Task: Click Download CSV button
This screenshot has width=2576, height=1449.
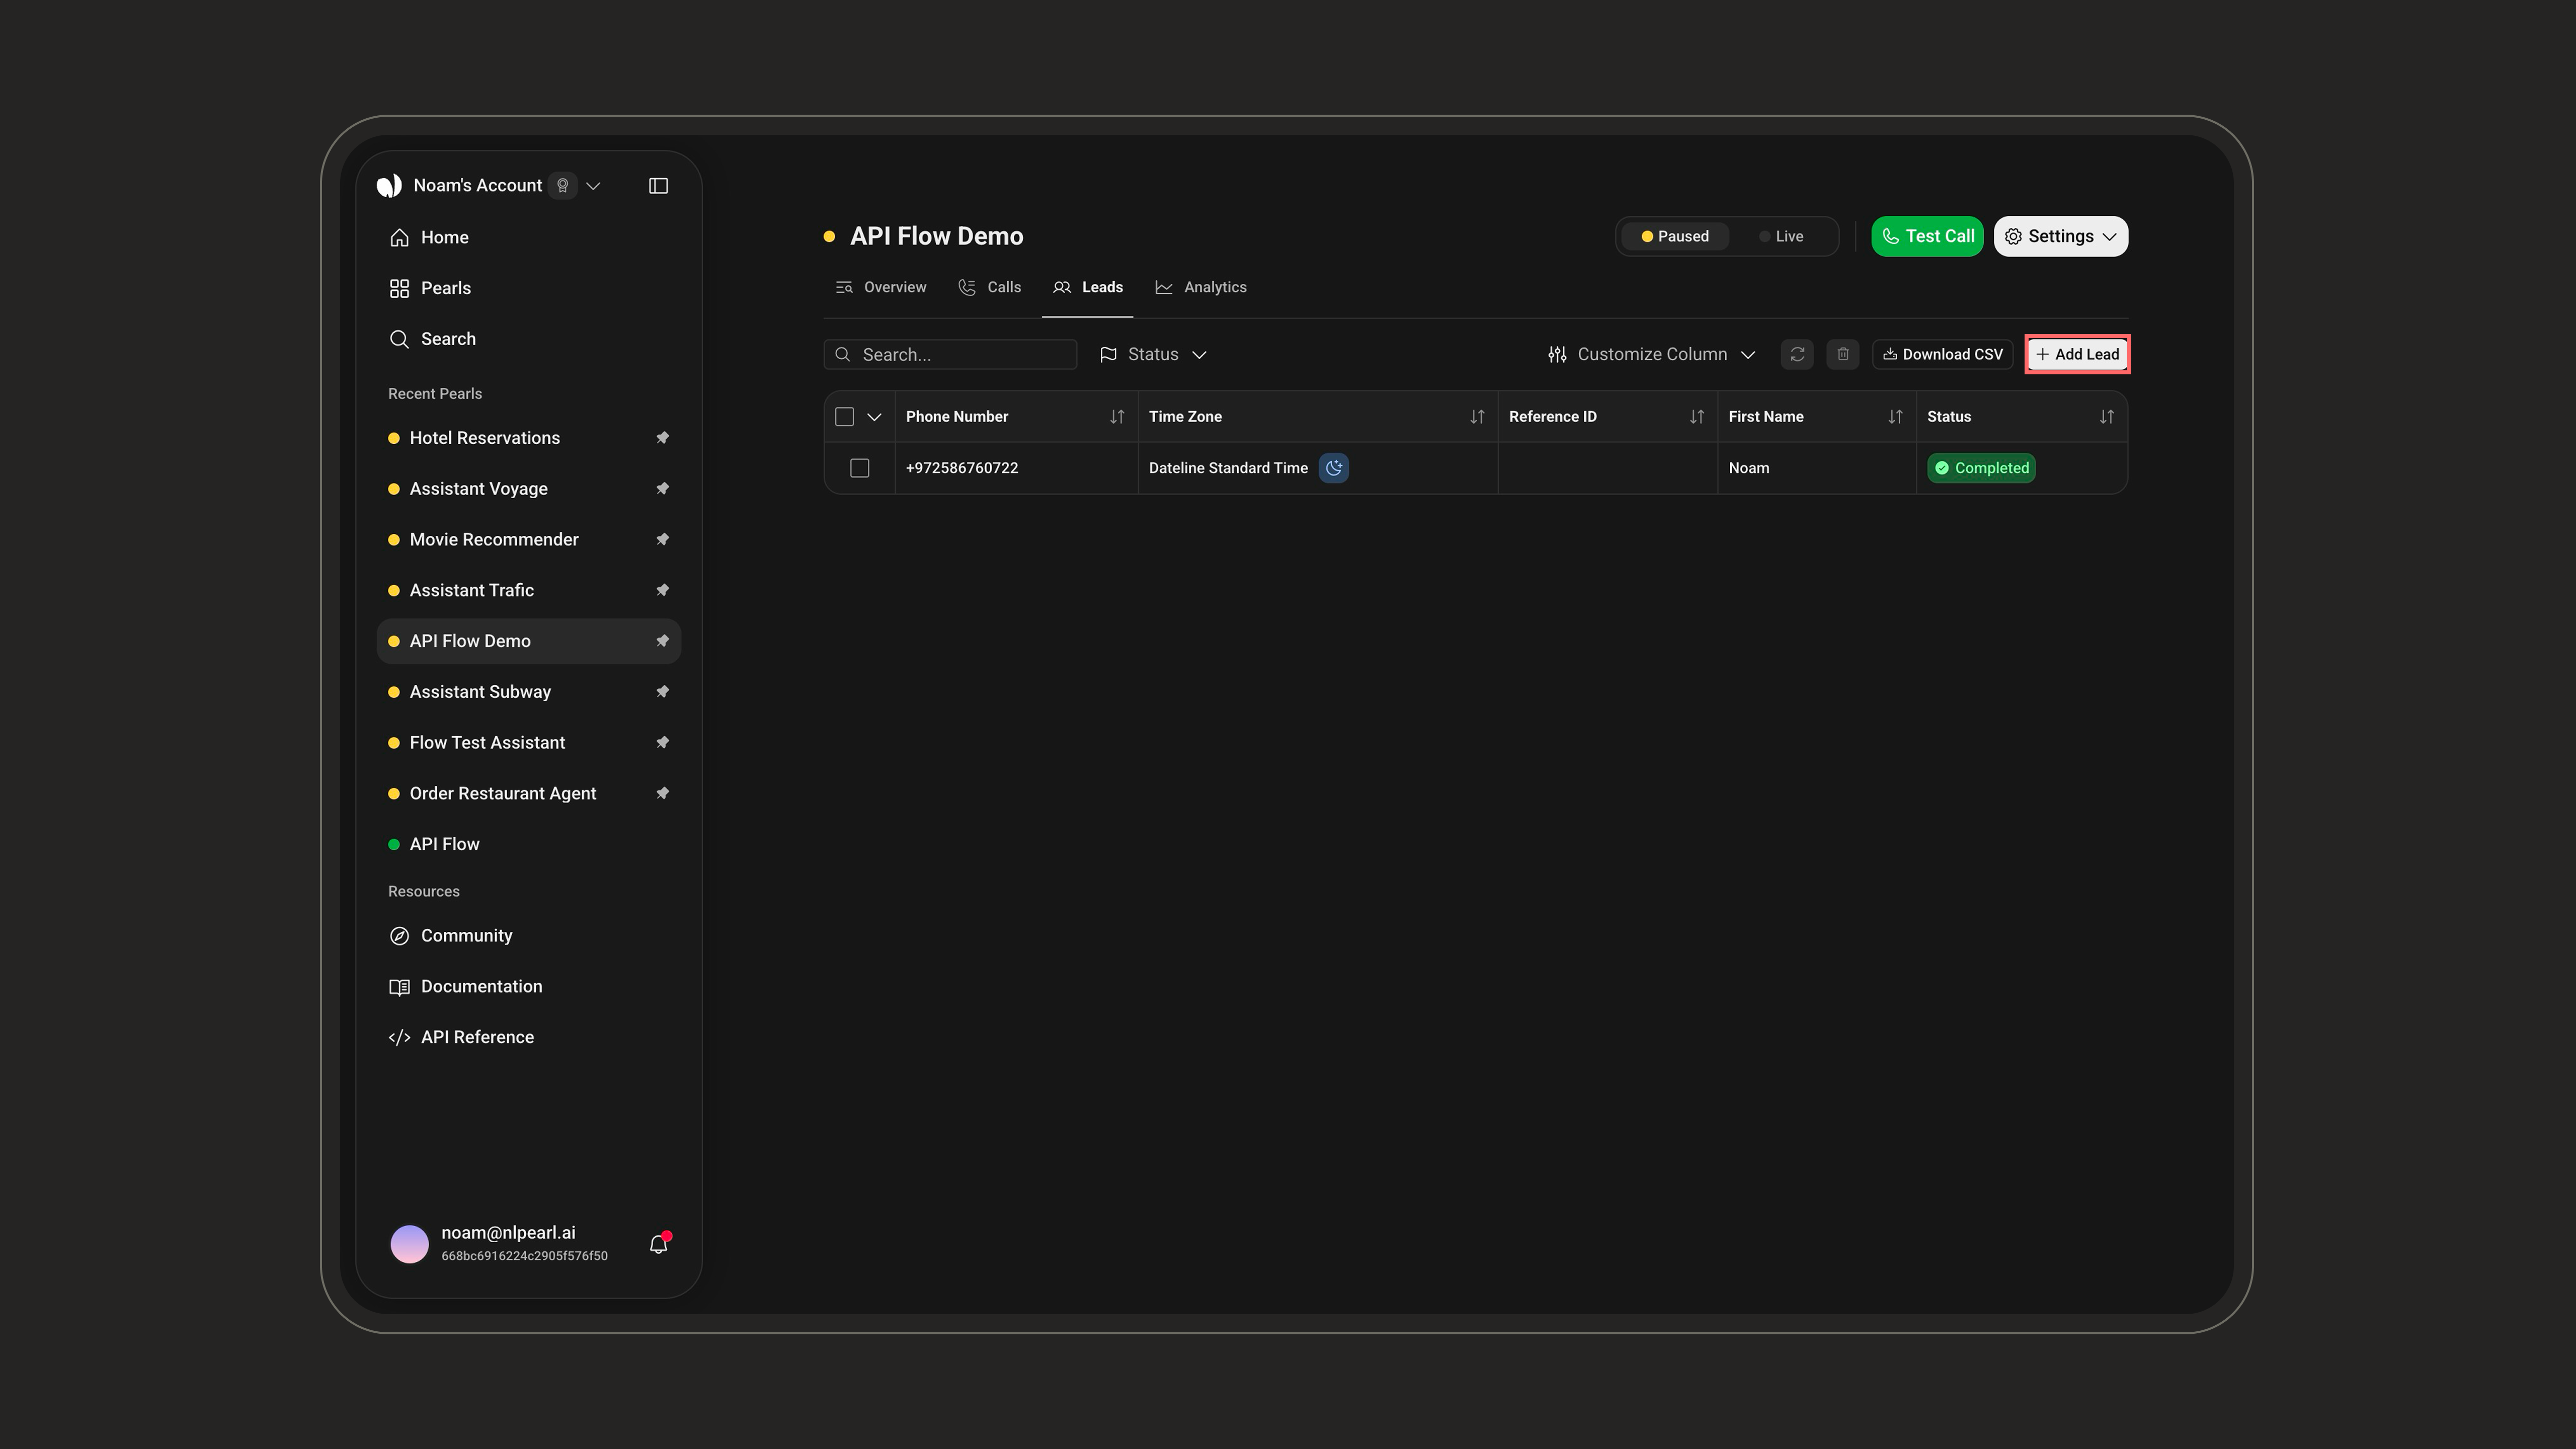Action: [x=1942, y=354]
